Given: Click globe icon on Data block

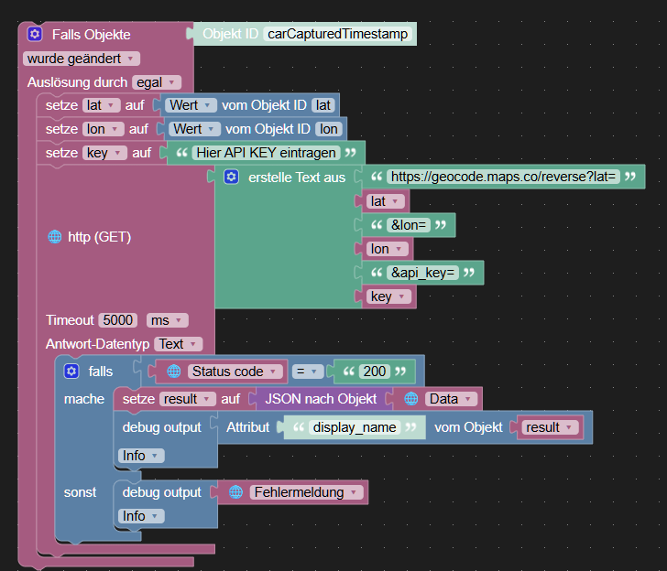Looking at the screenshot, I should click(x=410, y=399).
